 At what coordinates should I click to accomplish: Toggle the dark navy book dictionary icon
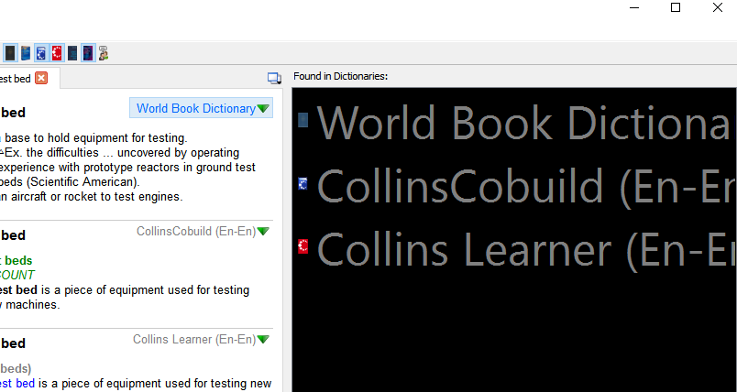point(72,53)
